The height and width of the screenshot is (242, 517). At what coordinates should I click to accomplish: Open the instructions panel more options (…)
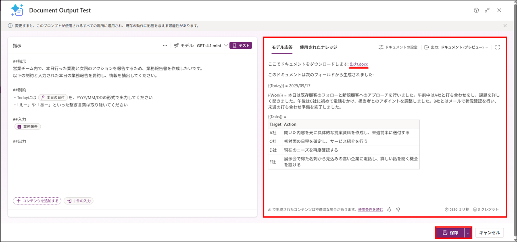pos(165,46)
